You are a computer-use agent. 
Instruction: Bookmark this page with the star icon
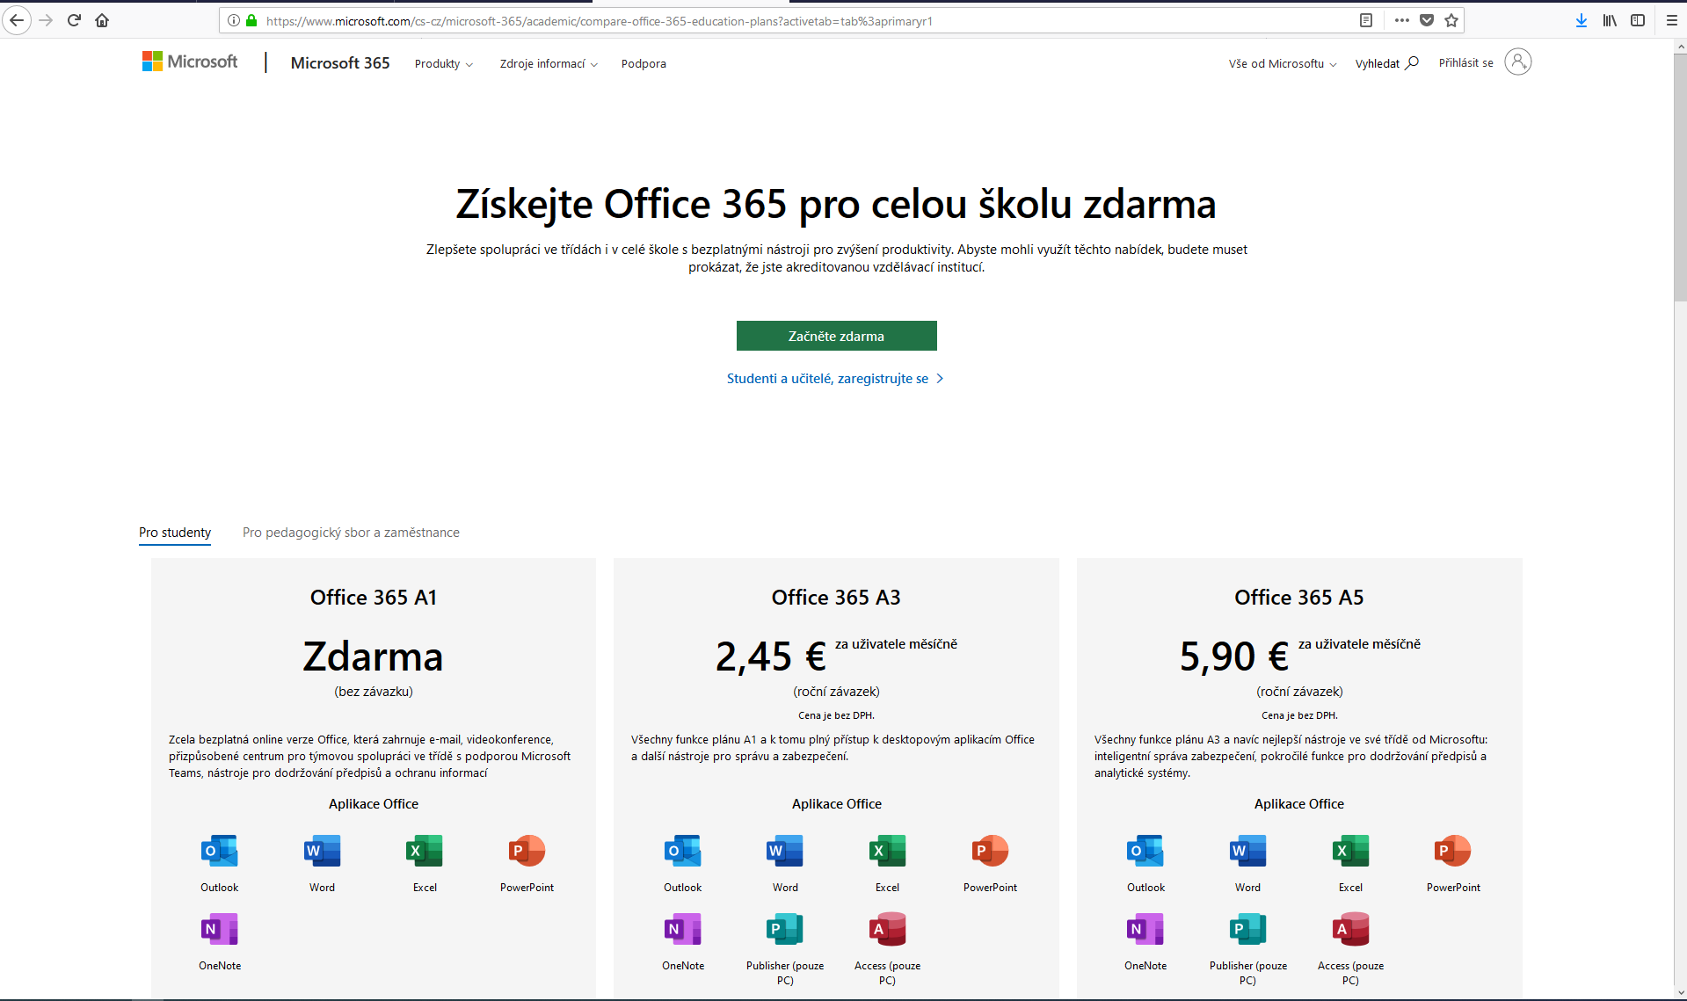(1451, 20)
